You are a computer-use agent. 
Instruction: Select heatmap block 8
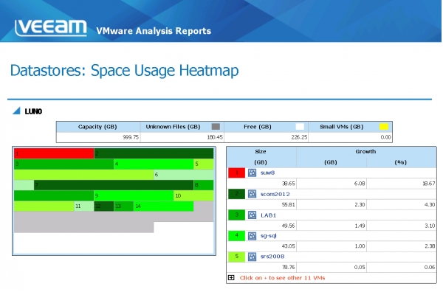click(204, 185)
